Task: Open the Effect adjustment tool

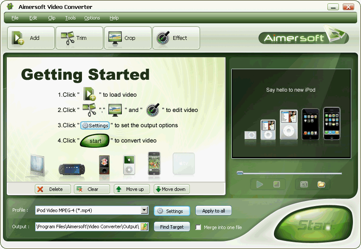Action: click(x=176, y=38)
